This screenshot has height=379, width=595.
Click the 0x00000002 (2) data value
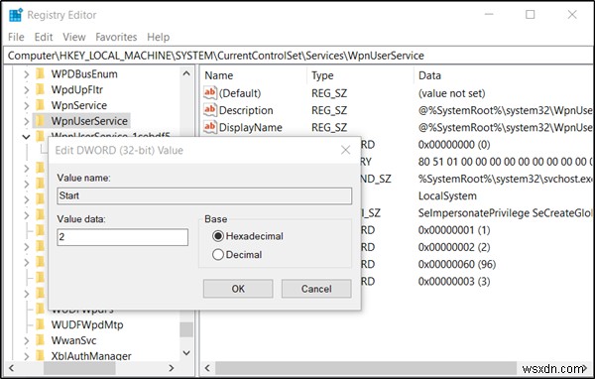(454, 247)
